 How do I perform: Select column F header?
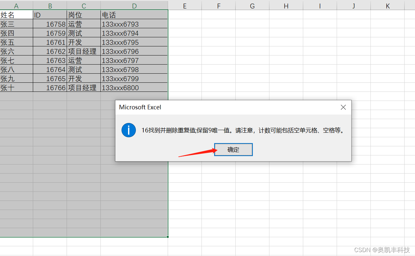click(218, 6)
